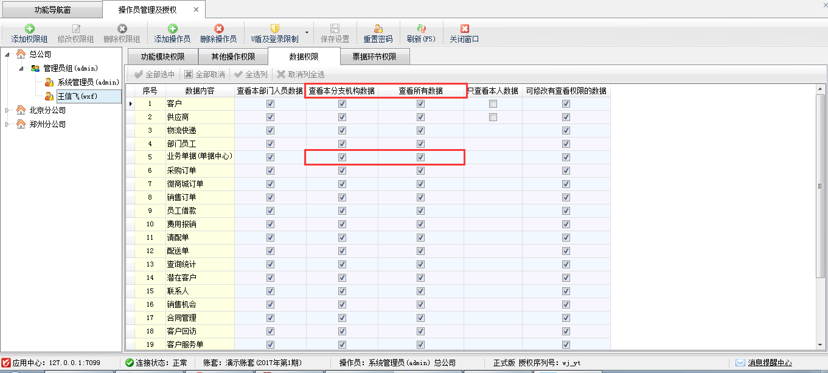Click the 全部选中 button
This screenshot has height=373, width=828.
(x=155, y=74)
